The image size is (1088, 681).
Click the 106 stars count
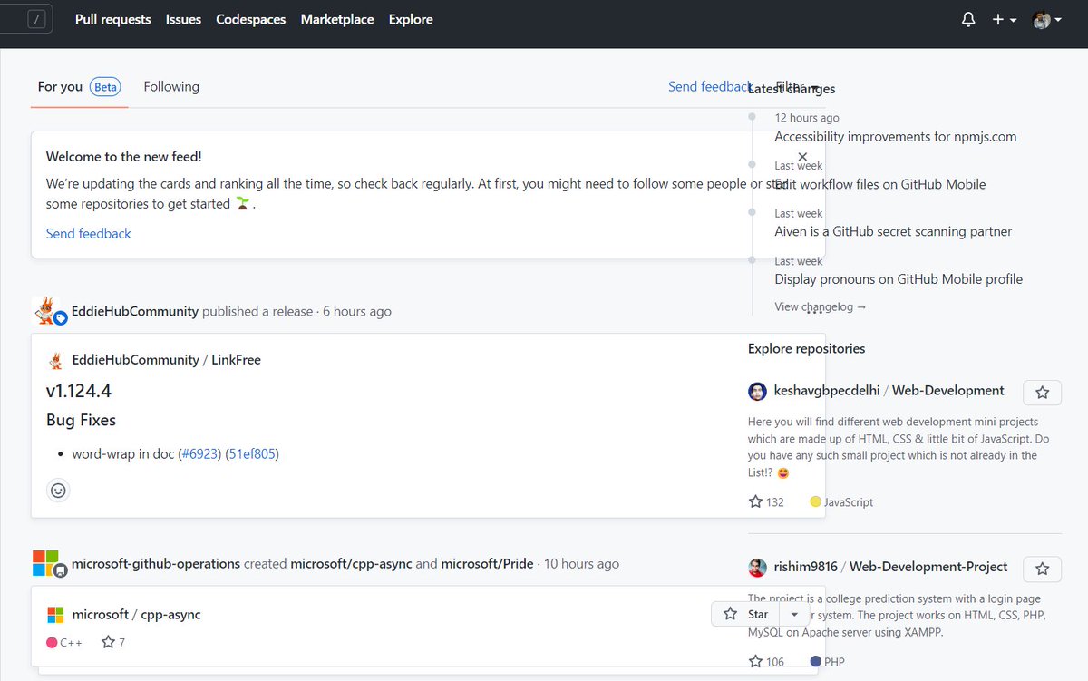766,662
